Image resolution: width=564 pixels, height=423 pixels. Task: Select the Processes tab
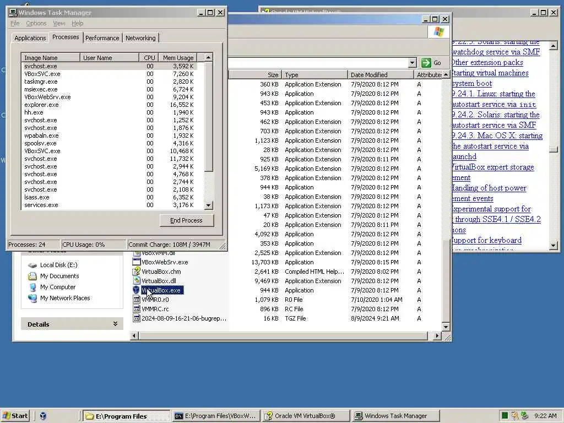point(66,37)
